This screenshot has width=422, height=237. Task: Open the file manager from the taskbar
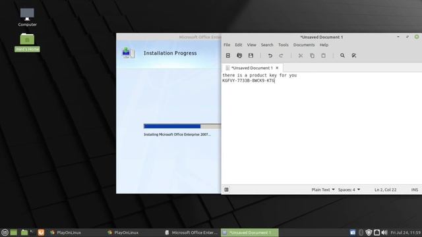point(24,232)
